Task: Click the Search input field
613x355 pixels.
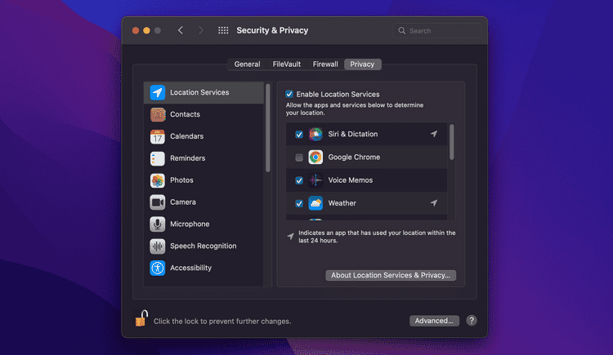Action: click(x=436, y=30)
